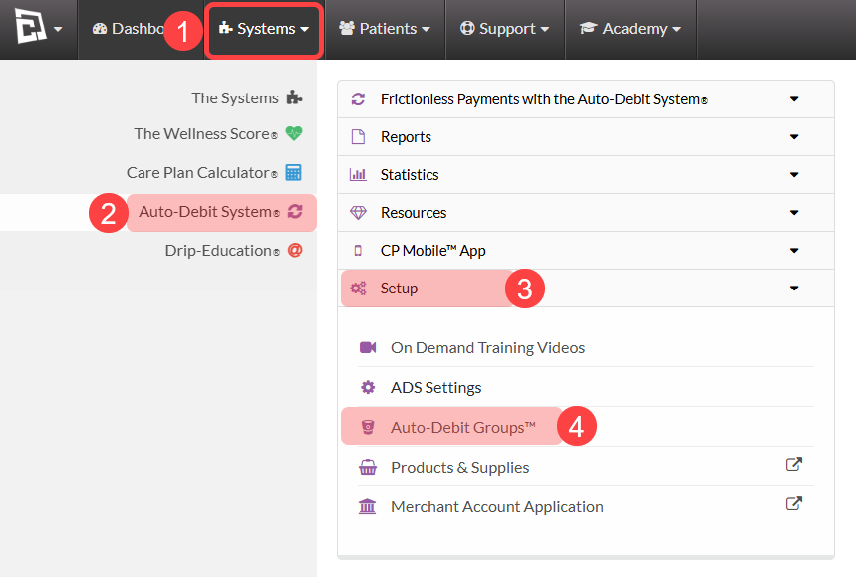This screenshot has width=856, height=577.
Task: Open the Patients menu
Action: click(385, 29)
